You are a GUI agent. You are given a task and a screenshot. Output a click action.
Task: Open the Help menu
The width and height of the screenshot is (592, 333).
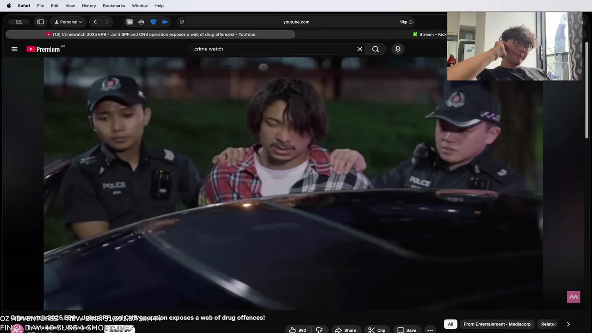pyautogui.click(x=159, y=6)
